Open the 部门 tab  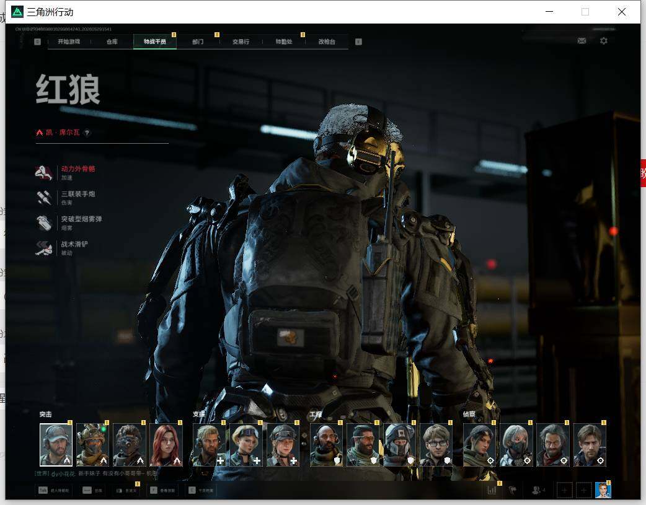tap(198, 42)
